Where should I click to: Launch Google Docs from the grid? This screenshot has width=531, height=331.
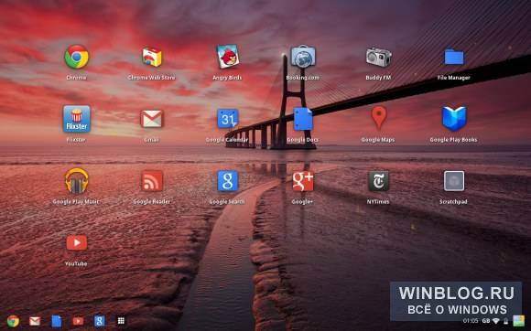pyautogui.click(x=303, y=119)
